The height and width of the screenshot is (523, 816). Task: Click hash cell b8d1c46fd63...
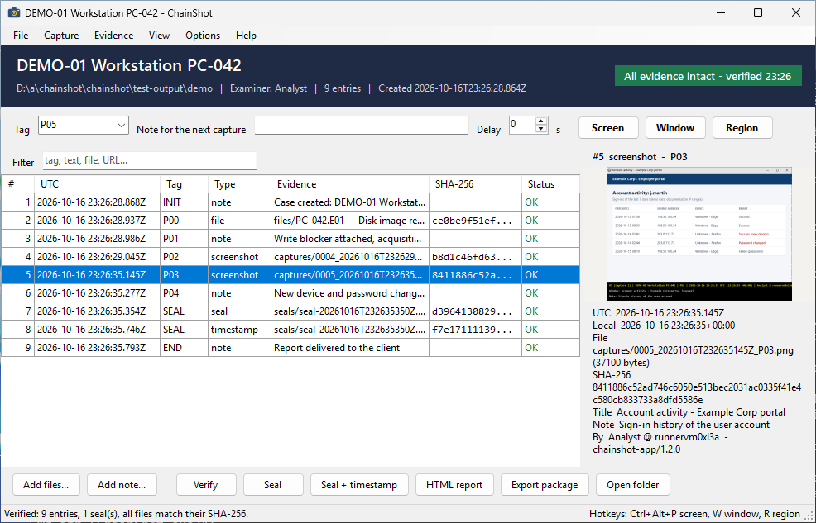(475, 257)
